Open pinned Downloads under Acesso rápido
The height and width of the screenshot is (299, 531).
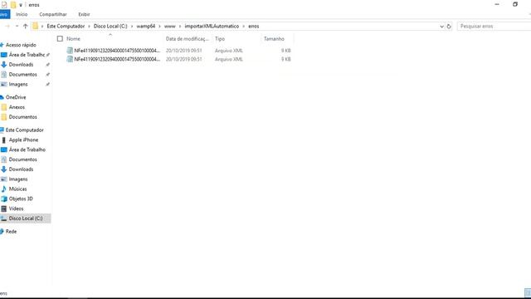pos(21,65)
